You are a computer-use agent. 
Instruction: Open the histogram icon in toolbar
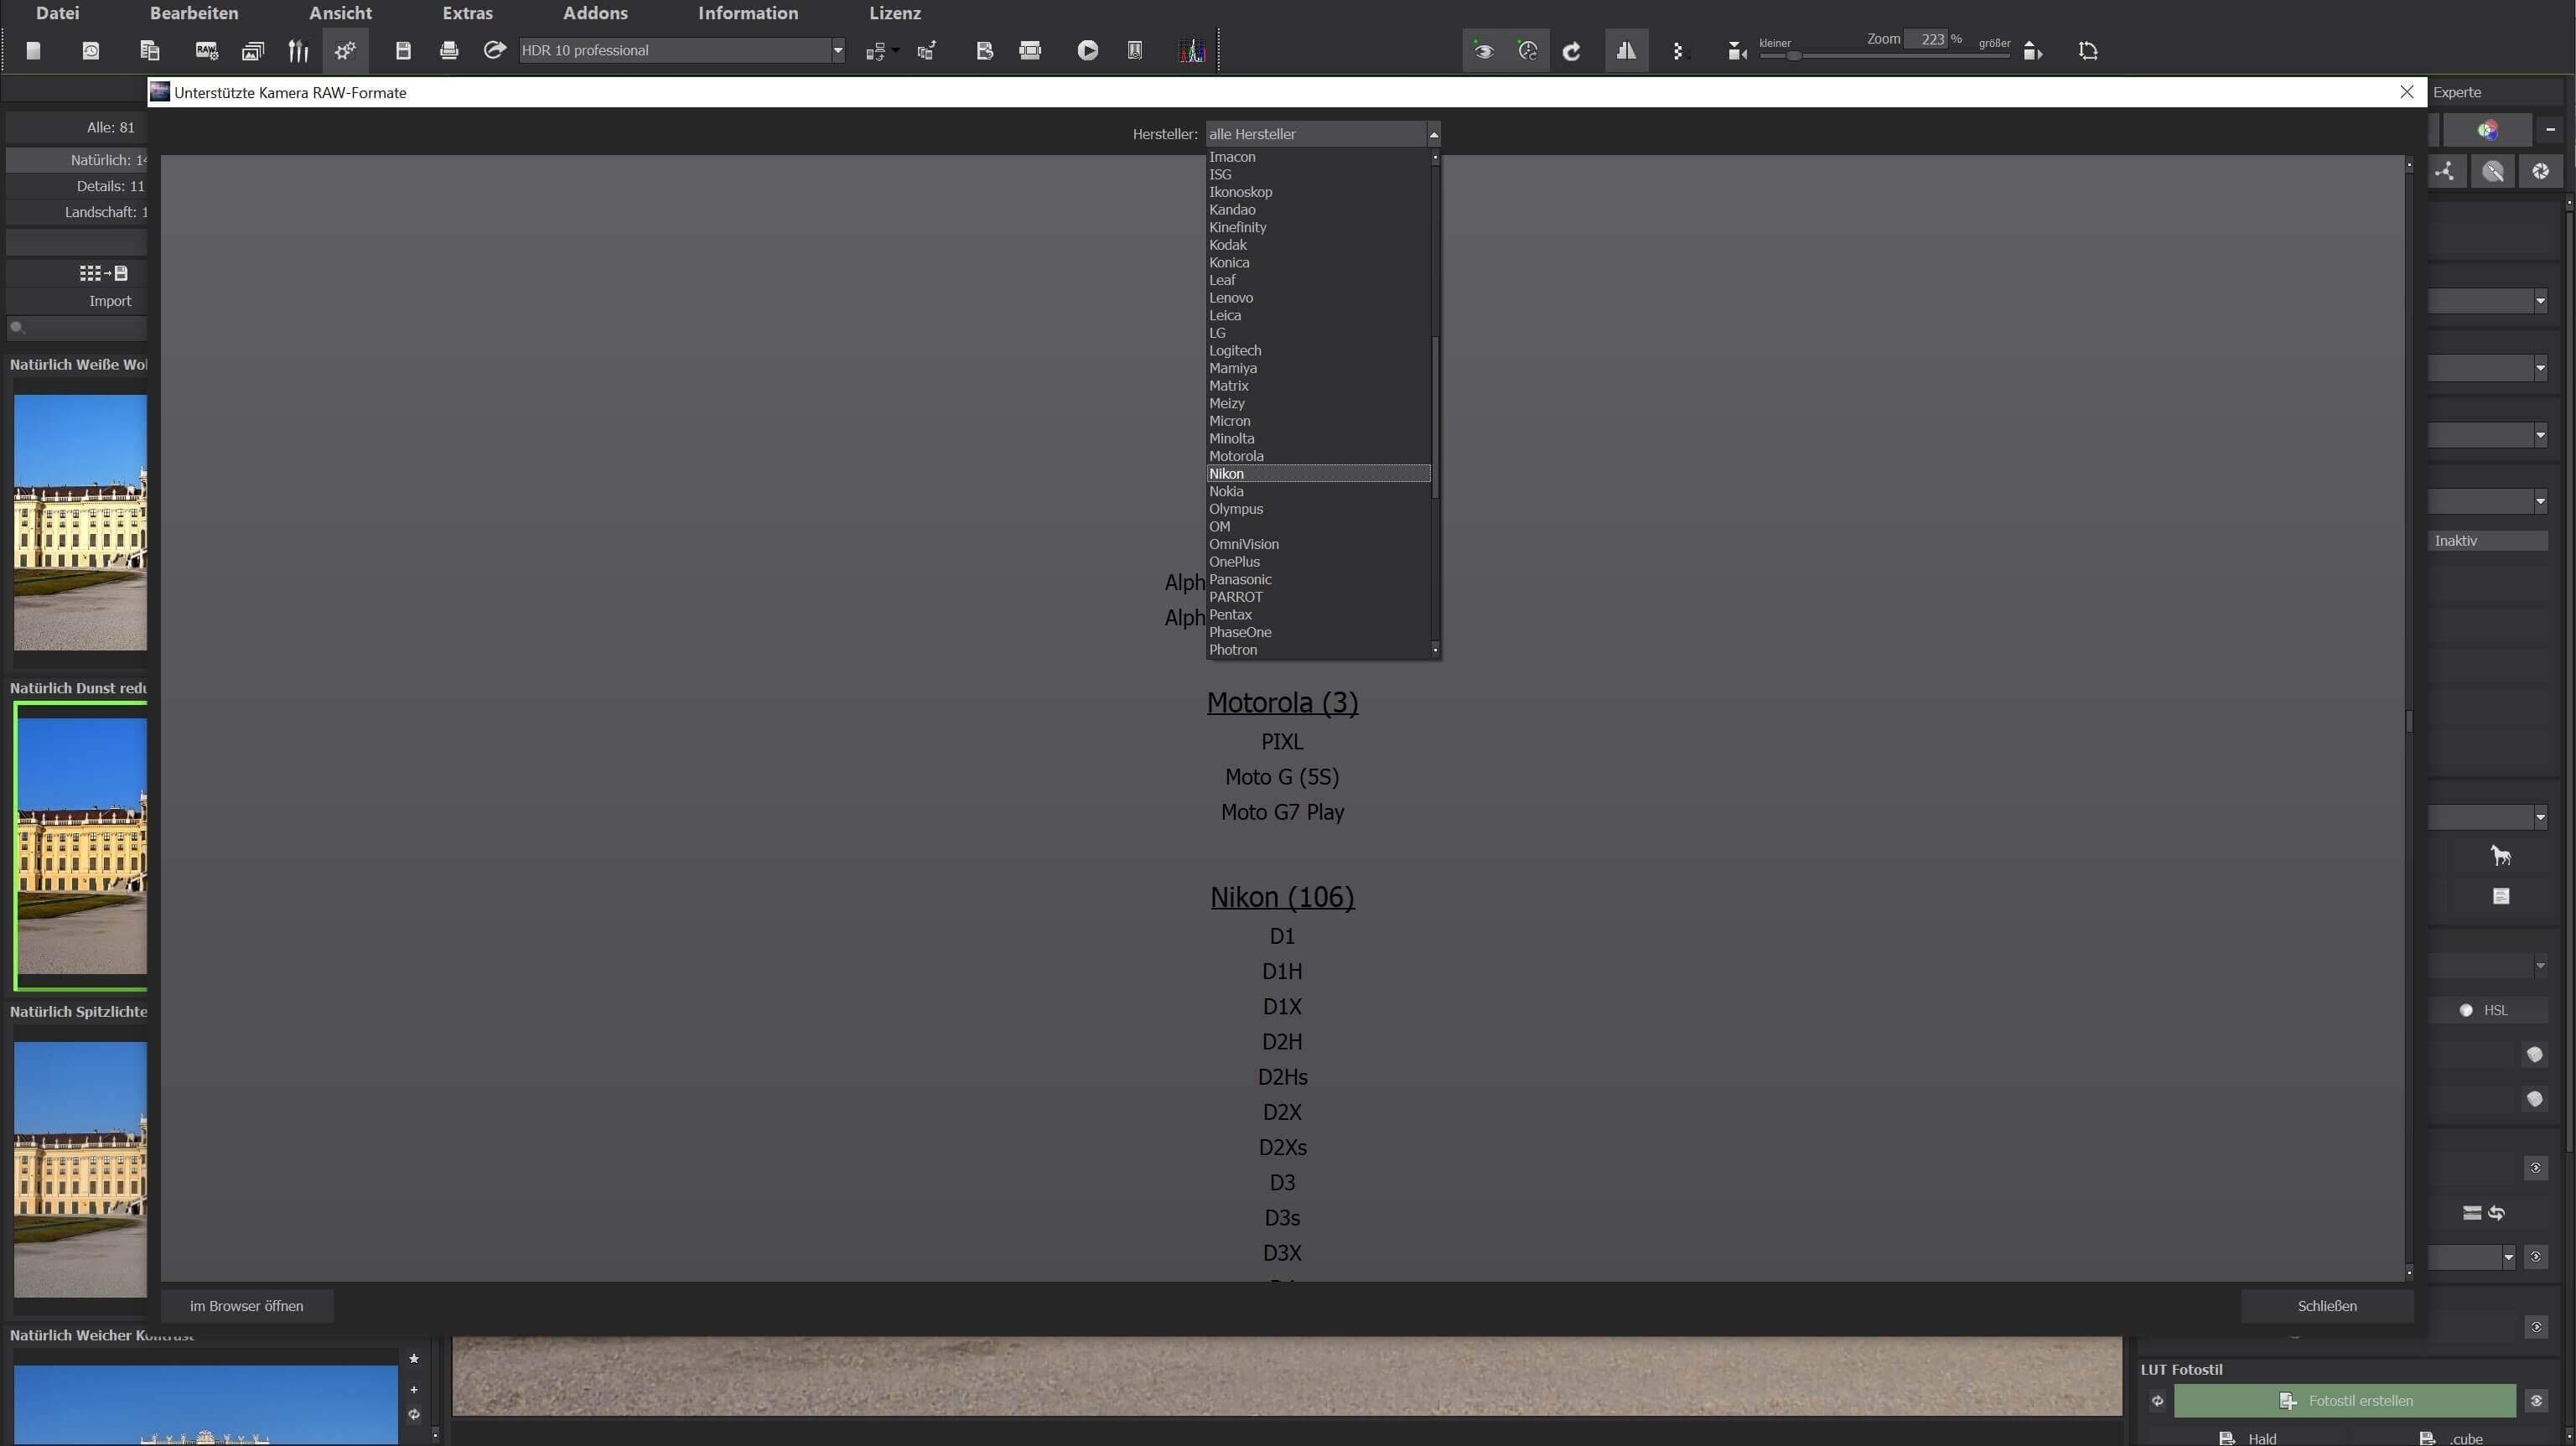coord(1191,50)
